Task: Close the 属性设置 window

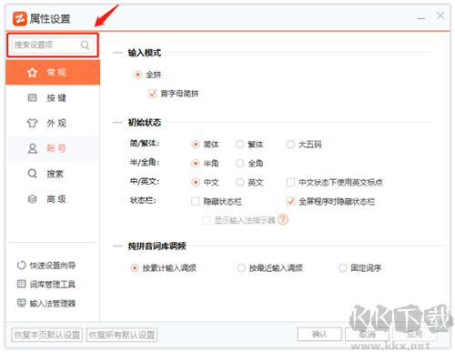Action: click(440, 15)
